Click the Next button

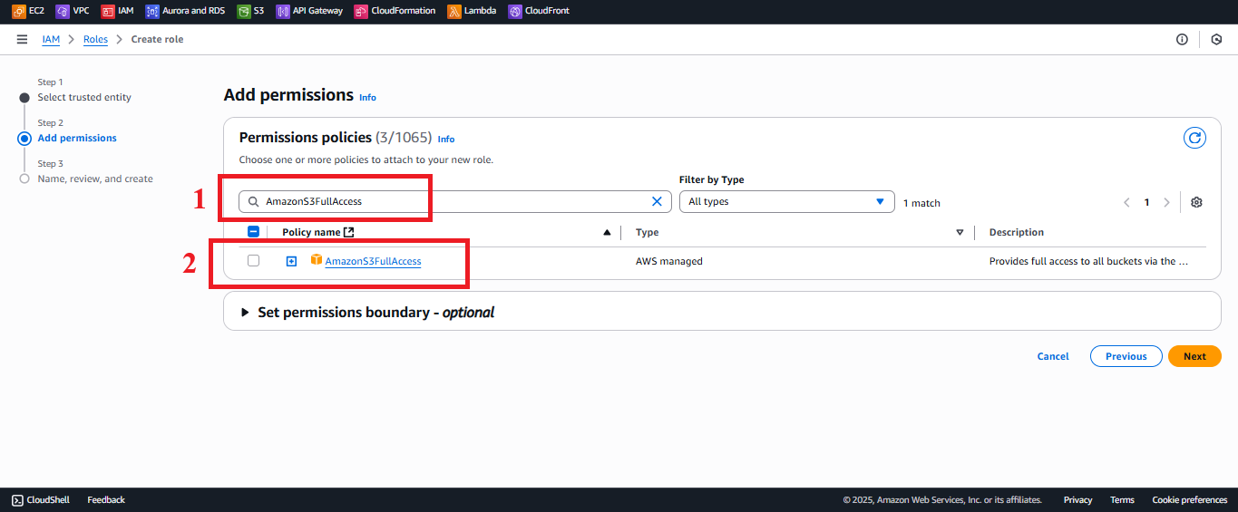point(1194,356)
